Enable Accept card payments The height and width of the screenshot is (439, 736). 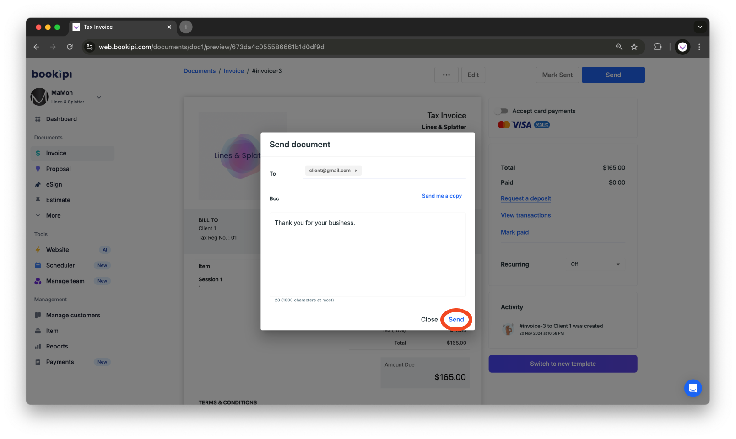click(x=502, y=111)
